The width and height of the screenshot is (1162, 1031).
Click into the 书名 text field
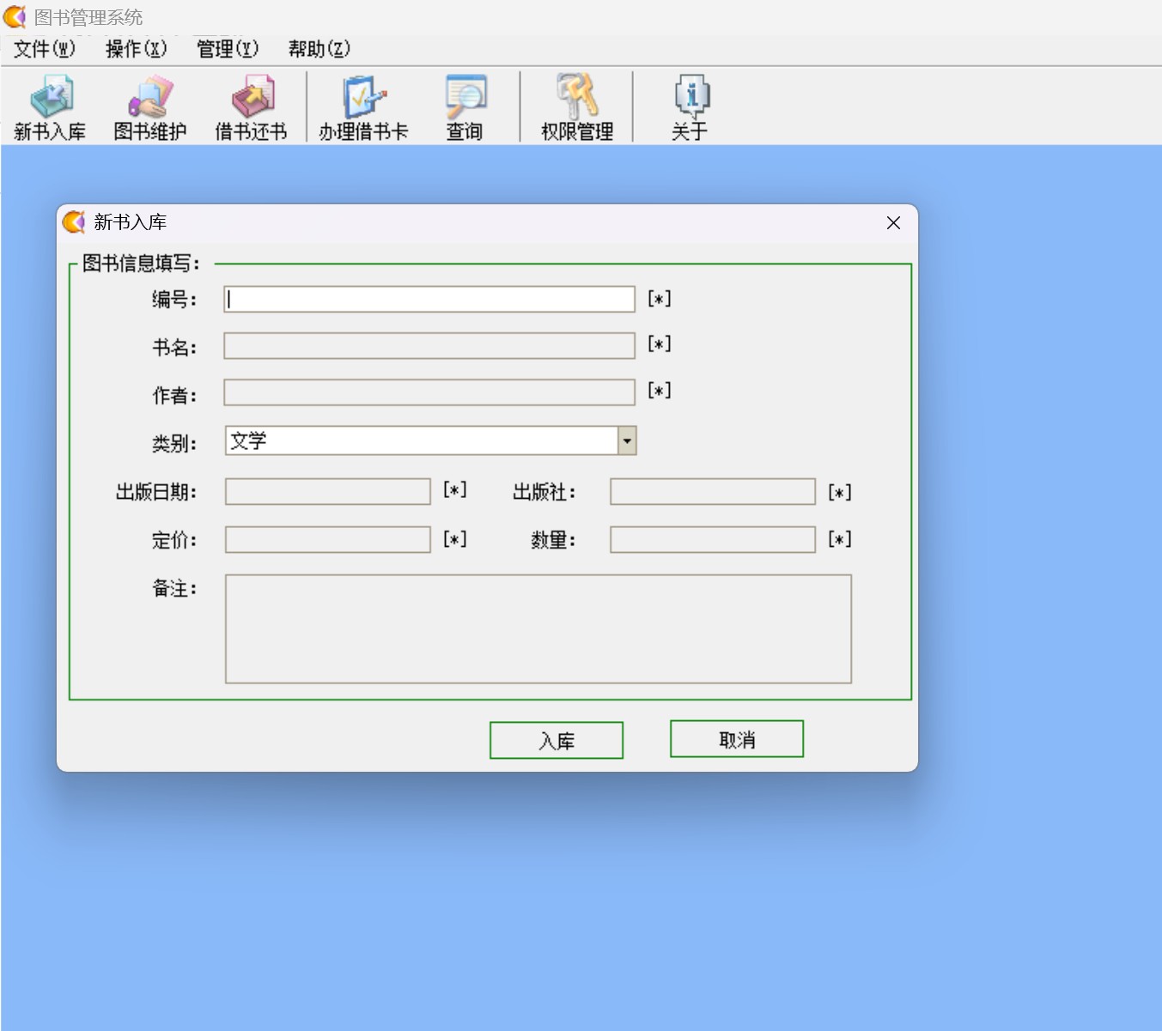[x=429, y=346]
